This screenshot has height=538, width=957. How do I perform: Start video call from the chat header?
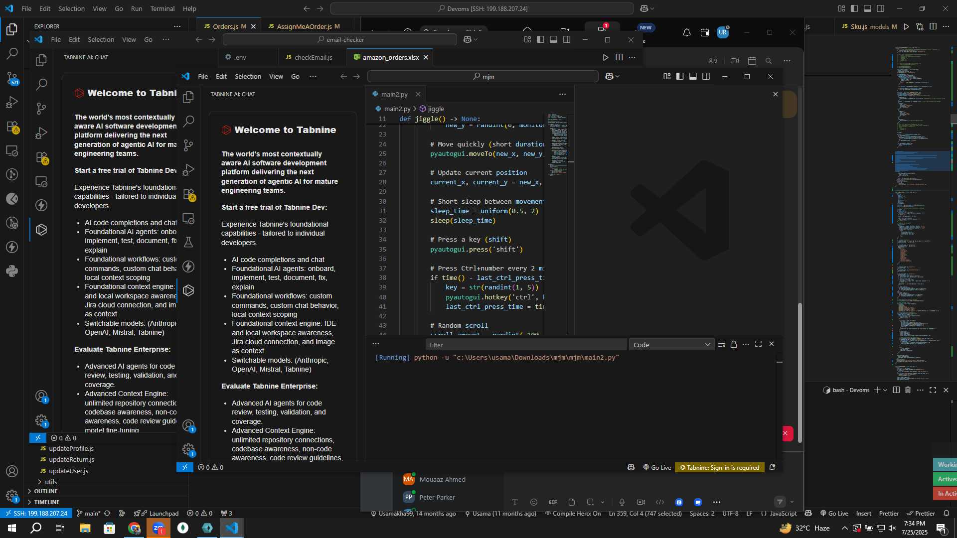(735, 61)
